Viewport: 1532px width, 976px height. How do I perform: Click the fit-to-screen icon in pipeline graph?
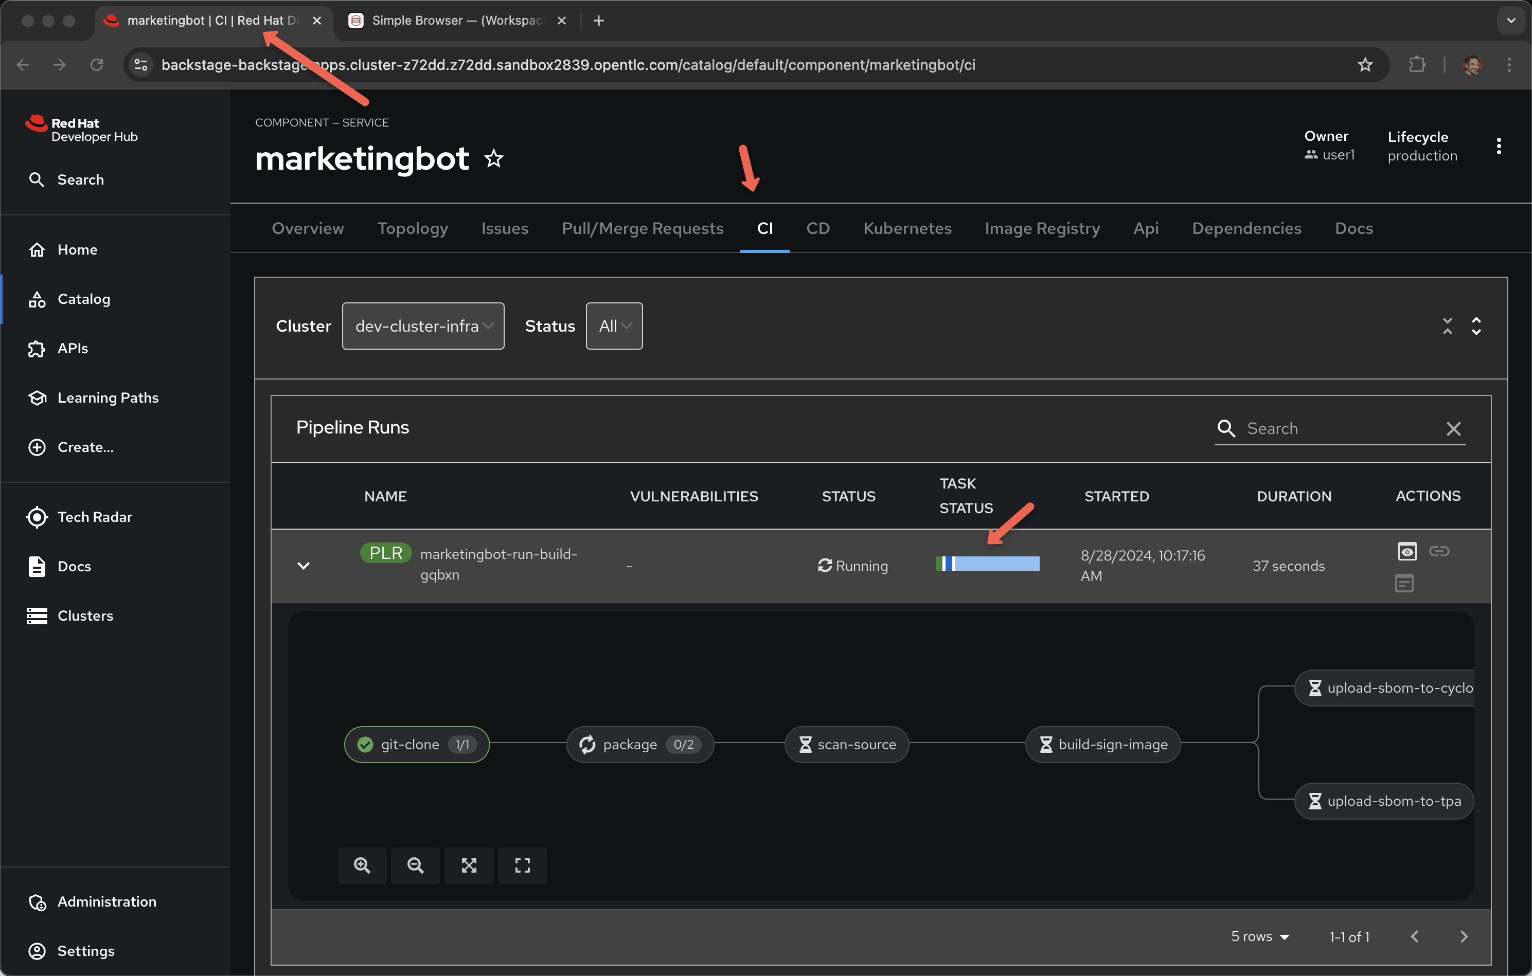coord(469,865)
